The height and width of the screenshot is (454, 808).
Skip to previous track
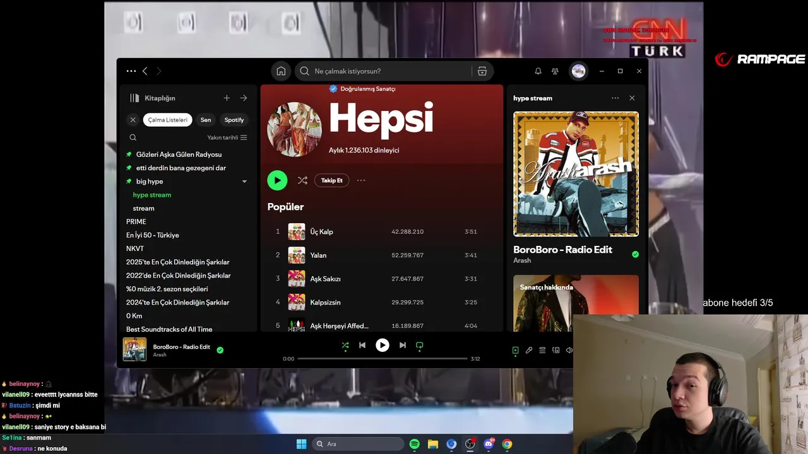tap(362, 345)
